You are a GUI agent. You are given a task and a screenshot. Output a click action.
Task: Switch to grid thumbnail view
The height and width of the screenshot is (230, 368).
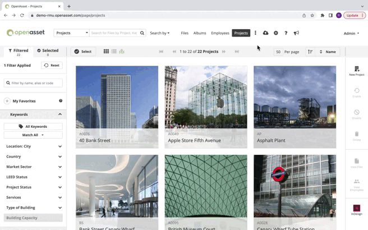106,52
